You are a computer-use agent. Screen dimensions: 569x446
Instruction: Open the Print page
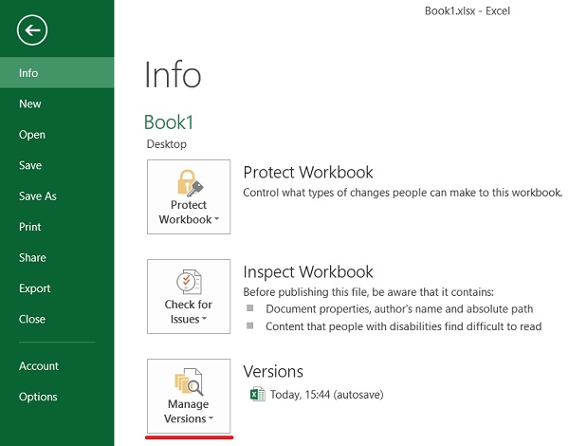pos(57,227)
